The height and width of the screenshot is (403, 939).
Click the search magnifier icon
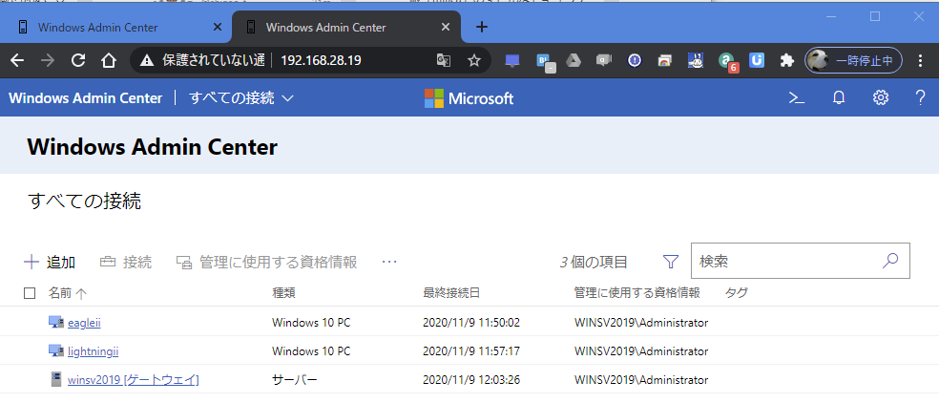click(890, 261)
